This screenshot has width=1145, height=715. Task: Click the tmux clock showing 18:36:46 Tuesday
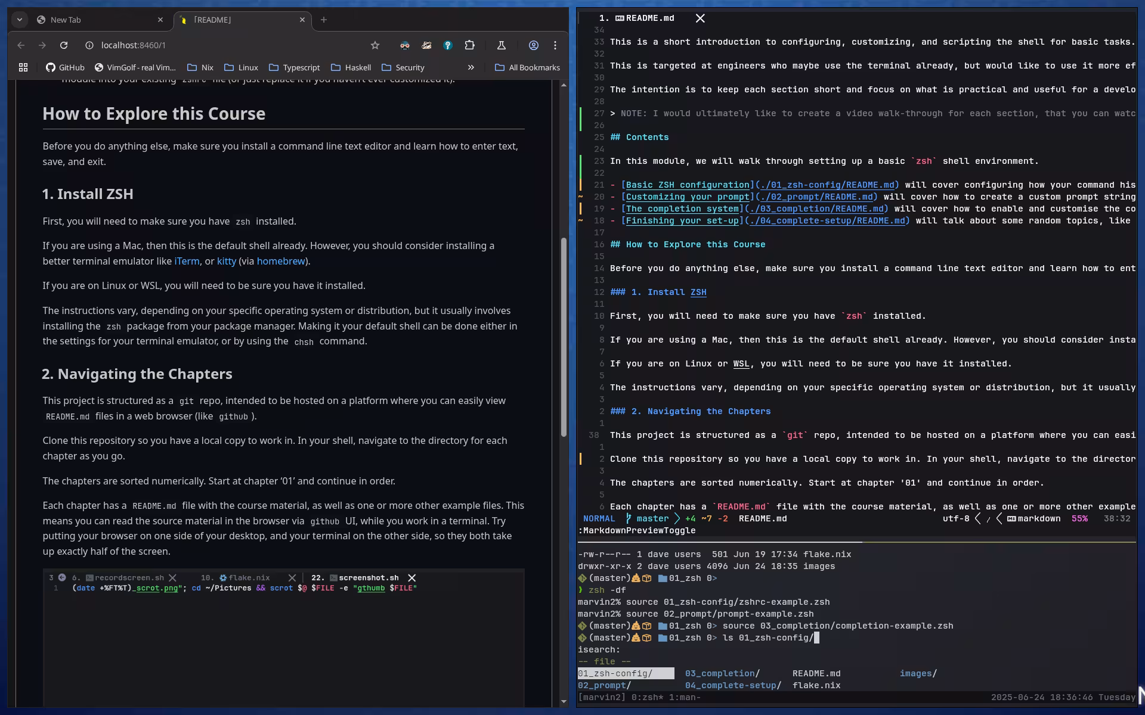[x=1063, y=697]
